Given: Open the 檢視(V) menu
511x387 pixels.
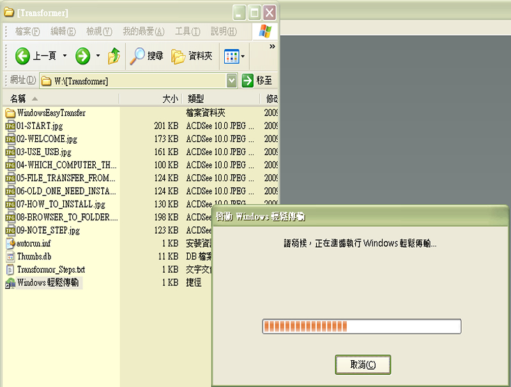Looking at the screenshot, I should coord(99,31).
